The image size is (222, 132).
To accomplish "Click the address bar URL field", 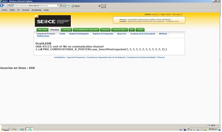I will pyautogui.click(x=34, y=6).
